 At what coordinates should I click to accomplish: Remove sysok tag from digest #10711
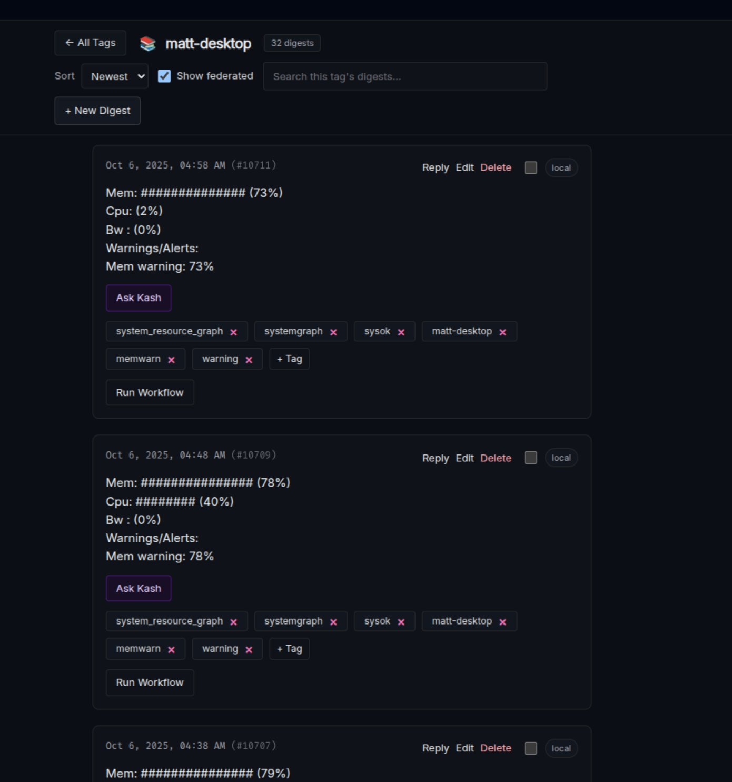tap(401, 332)
